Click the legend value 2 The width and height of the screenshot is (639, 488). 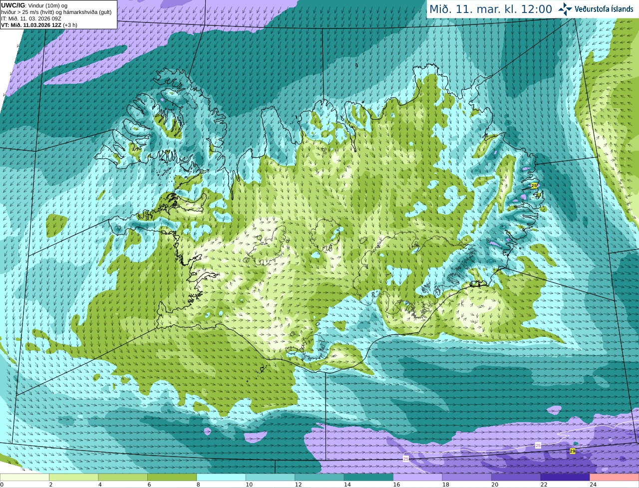click(50, 485)
